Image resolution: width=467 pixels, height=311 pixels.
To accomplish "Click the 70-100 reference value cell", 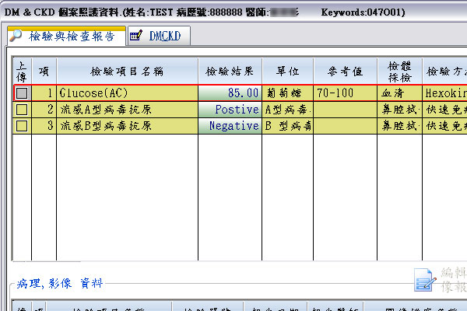I will tap(345, 93).
